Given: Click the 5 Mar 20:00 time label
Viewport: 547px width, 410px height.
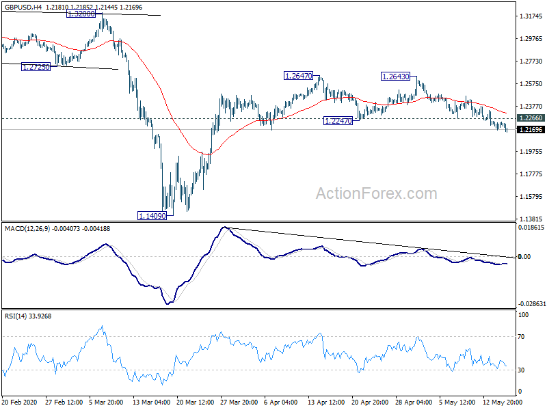Looking at the screenshot, I should (107, 402).
